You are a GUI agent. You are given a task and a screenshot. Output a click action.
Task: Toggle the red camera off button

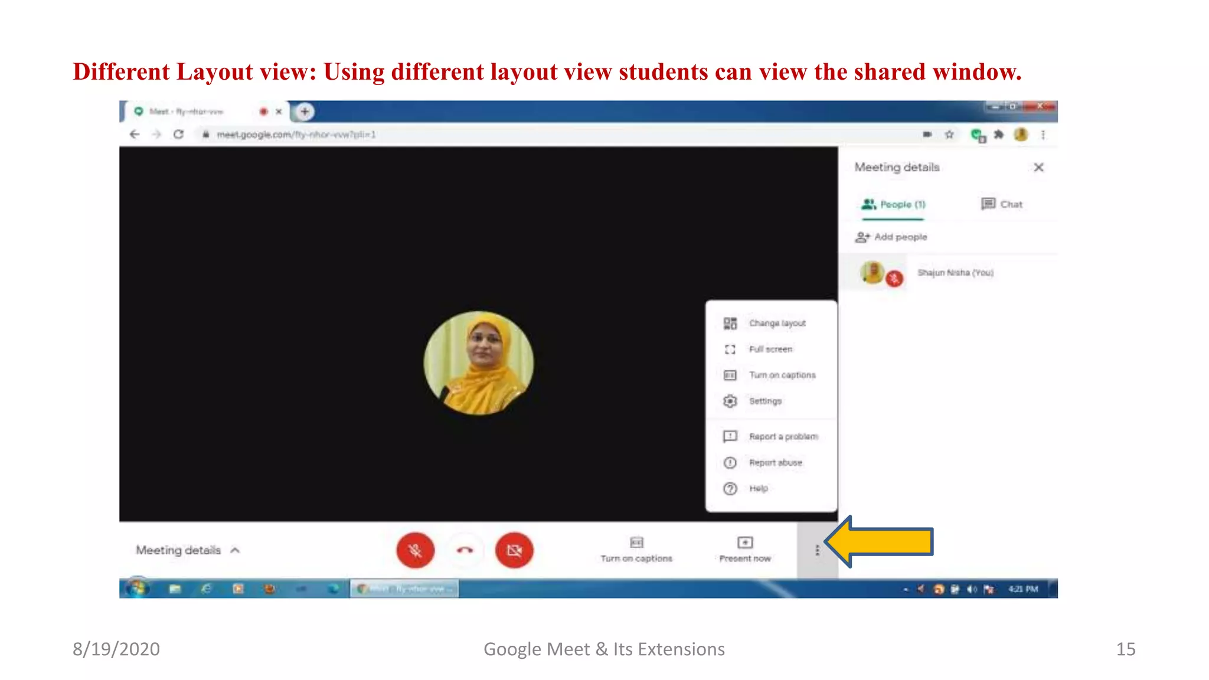coord(514,550)
